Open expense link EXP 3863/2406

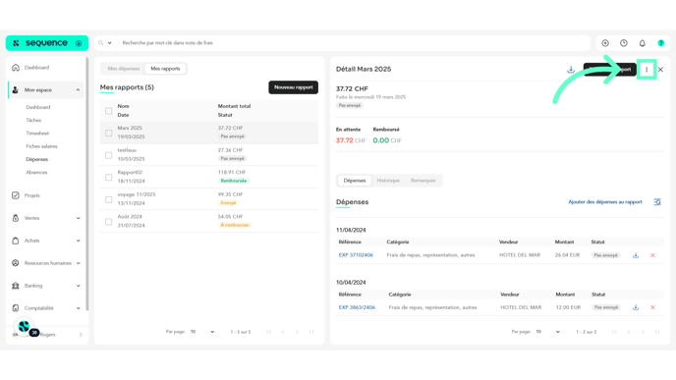pyautogui.click(x=357, y=307)
